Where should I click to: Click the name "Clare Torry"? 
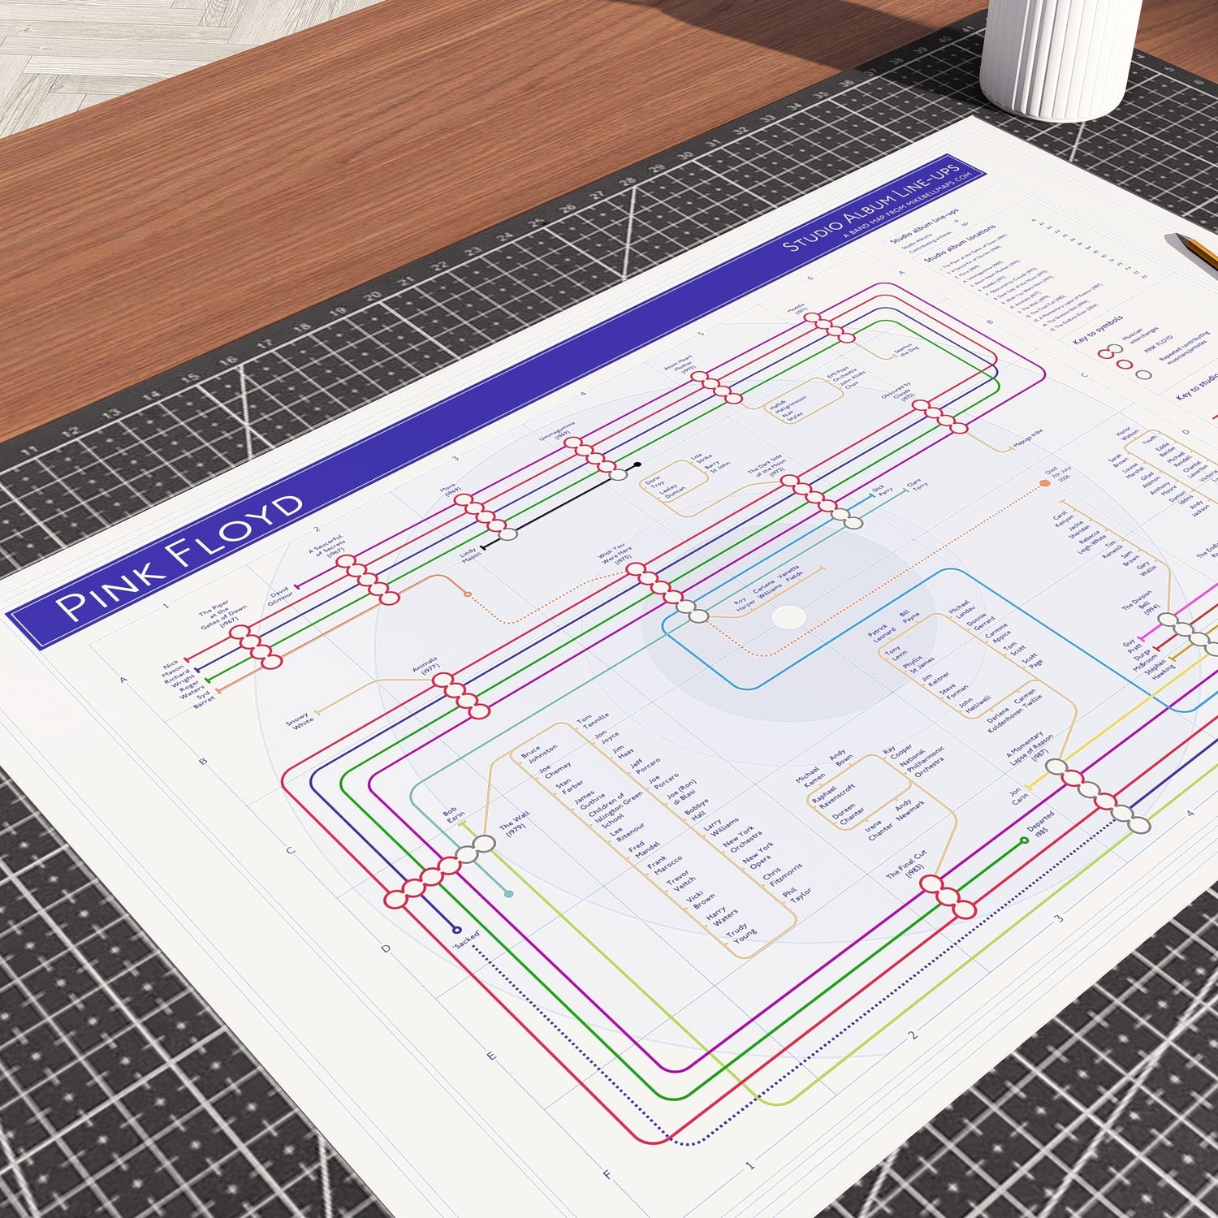(x=916, y=485)
